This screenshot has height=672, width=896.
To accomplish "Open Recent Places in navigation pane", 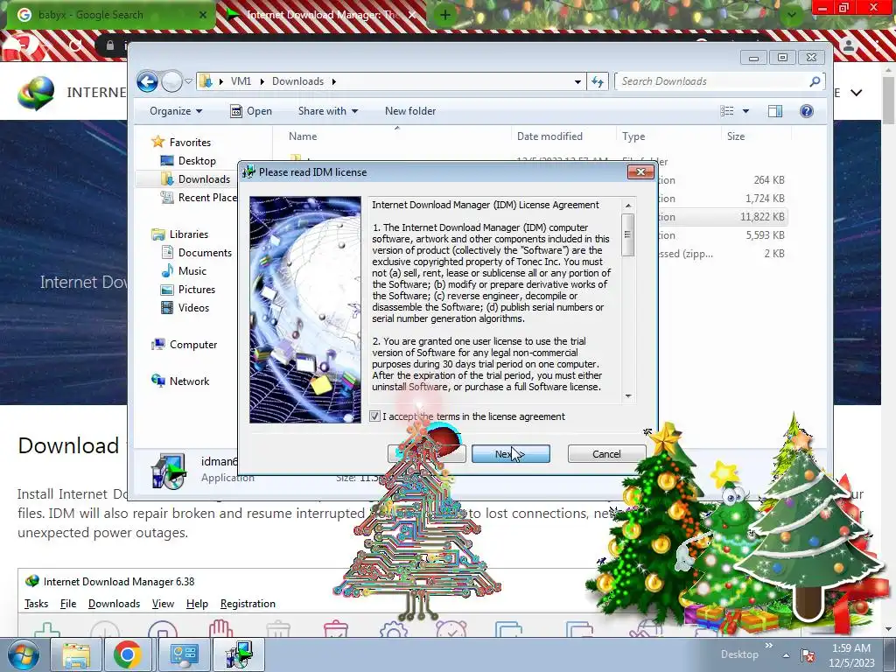I will pos(199,197).
